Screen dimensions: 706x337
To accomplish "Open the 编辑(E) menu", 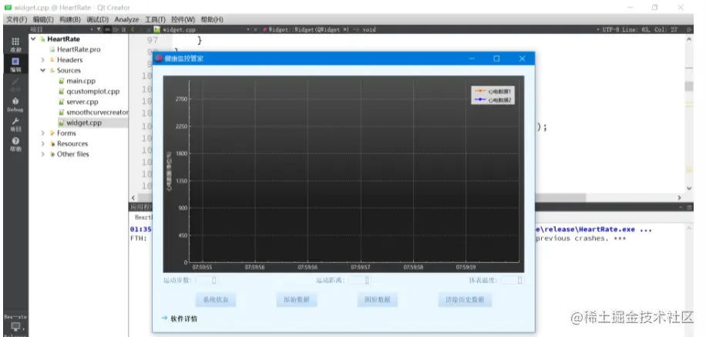I will tap(43, 19).
